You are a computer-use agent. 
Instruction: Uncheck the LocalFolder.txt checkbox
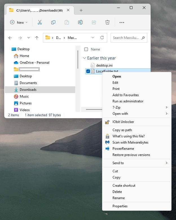click(88, 71)
